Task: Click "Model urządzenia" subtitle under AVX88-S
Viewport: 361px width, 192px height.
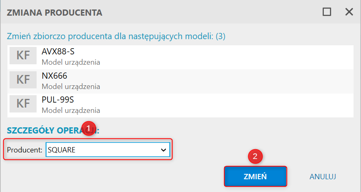Action: coord(71,62)
